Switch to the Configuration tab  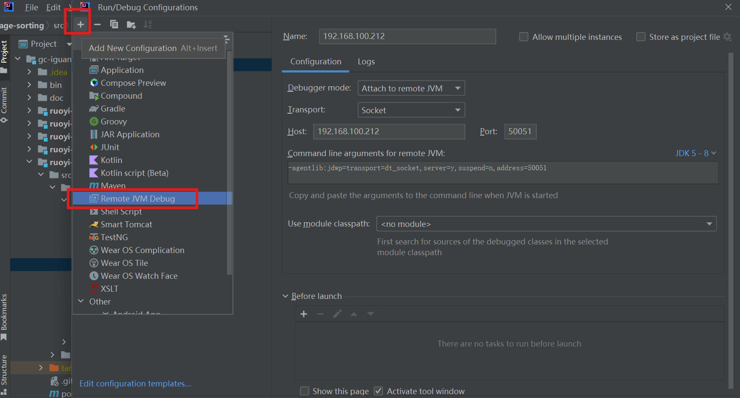[316, 62]
